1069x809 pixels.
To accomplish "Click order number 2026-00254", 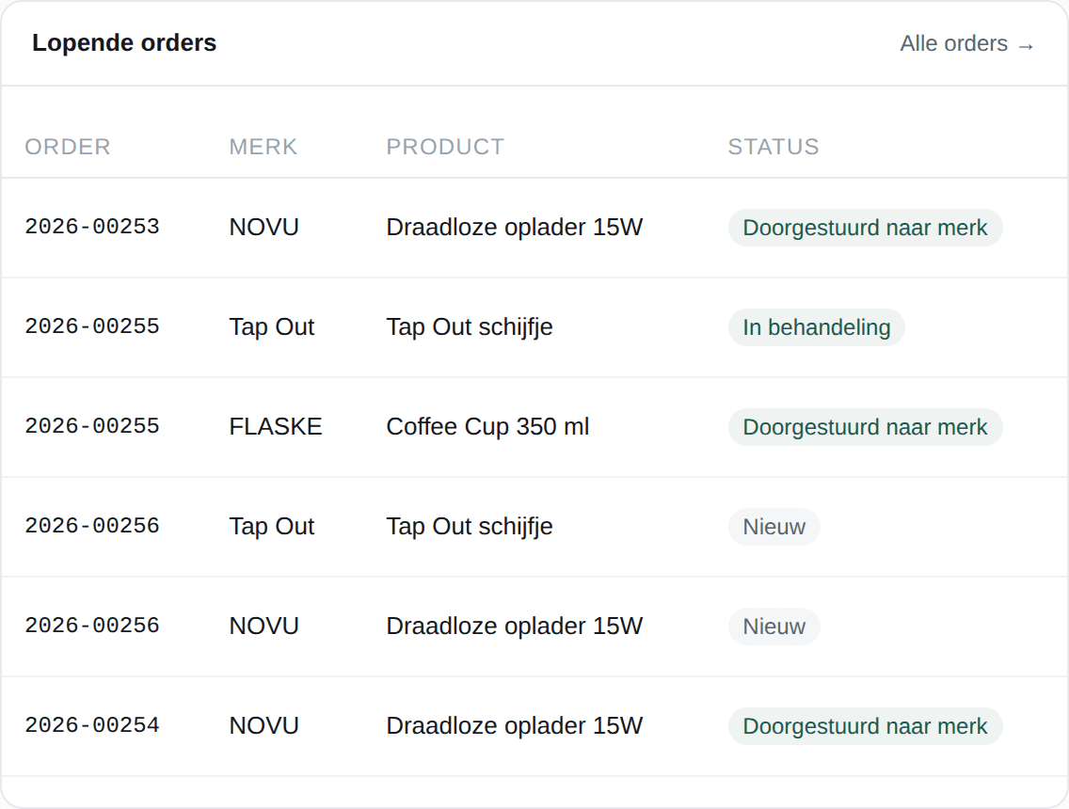I will 92,725.
